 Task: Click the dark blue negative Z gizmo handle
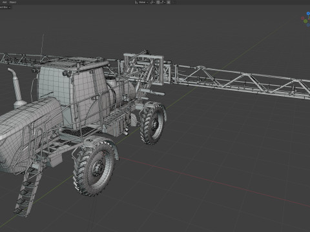[308, 24]
